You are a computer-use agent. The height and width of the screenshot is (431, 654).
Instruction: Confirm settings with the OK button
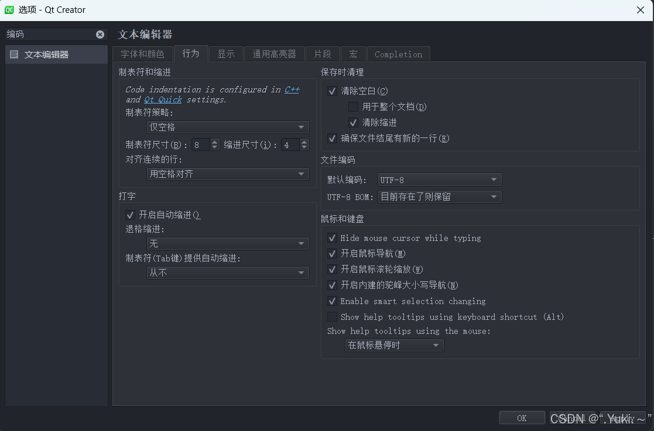coord(522,418)
